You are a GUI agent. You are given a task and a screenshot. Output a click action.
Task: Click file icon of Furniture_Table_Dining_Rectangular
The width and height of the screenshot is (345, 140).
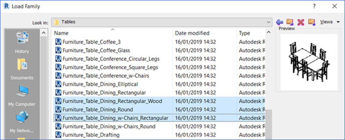[x=58, y=93]
